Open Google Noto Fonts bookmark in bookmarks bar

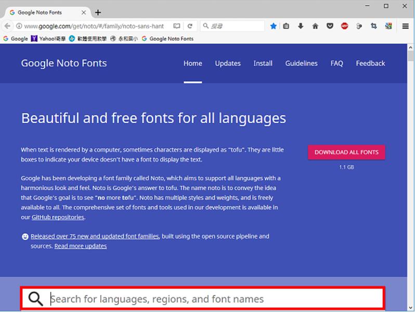click(x=167, y=38)
